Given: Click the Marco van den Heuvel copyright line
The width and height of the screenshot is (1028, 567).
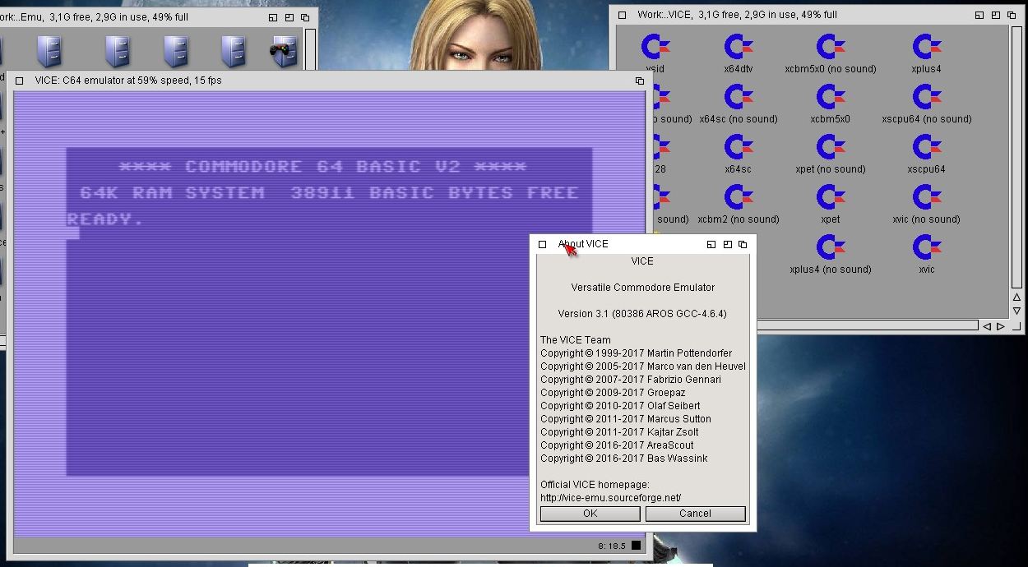Looking at the screenshot, I should (x=643, y=366).
